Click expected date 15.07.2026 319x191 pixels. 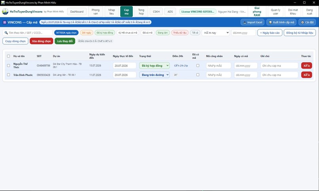[x=95, y=65]
